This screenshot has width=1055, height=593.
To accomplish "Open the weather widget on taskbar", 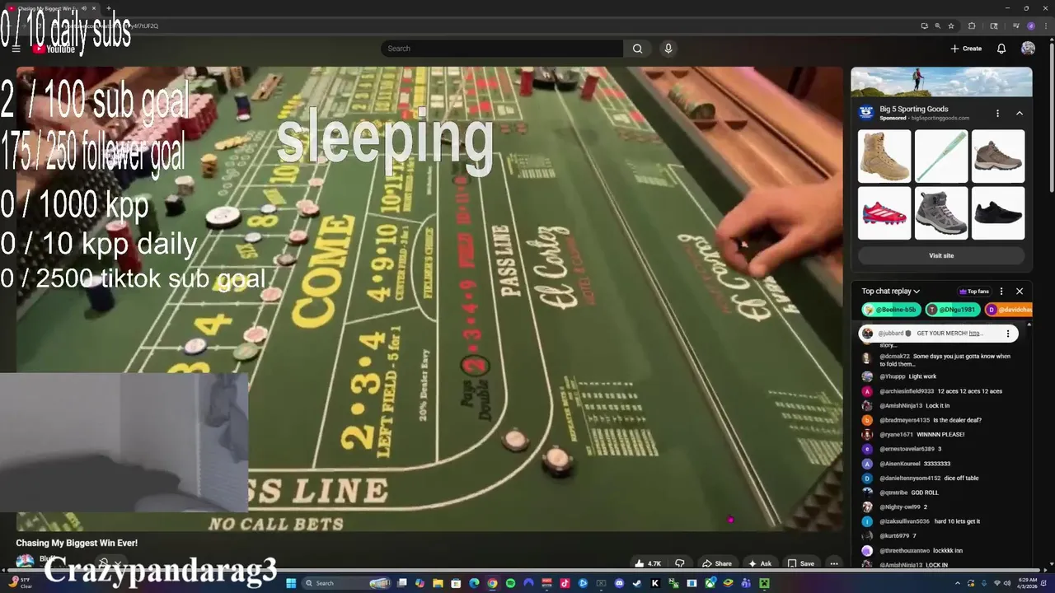I will pos(20,583).
